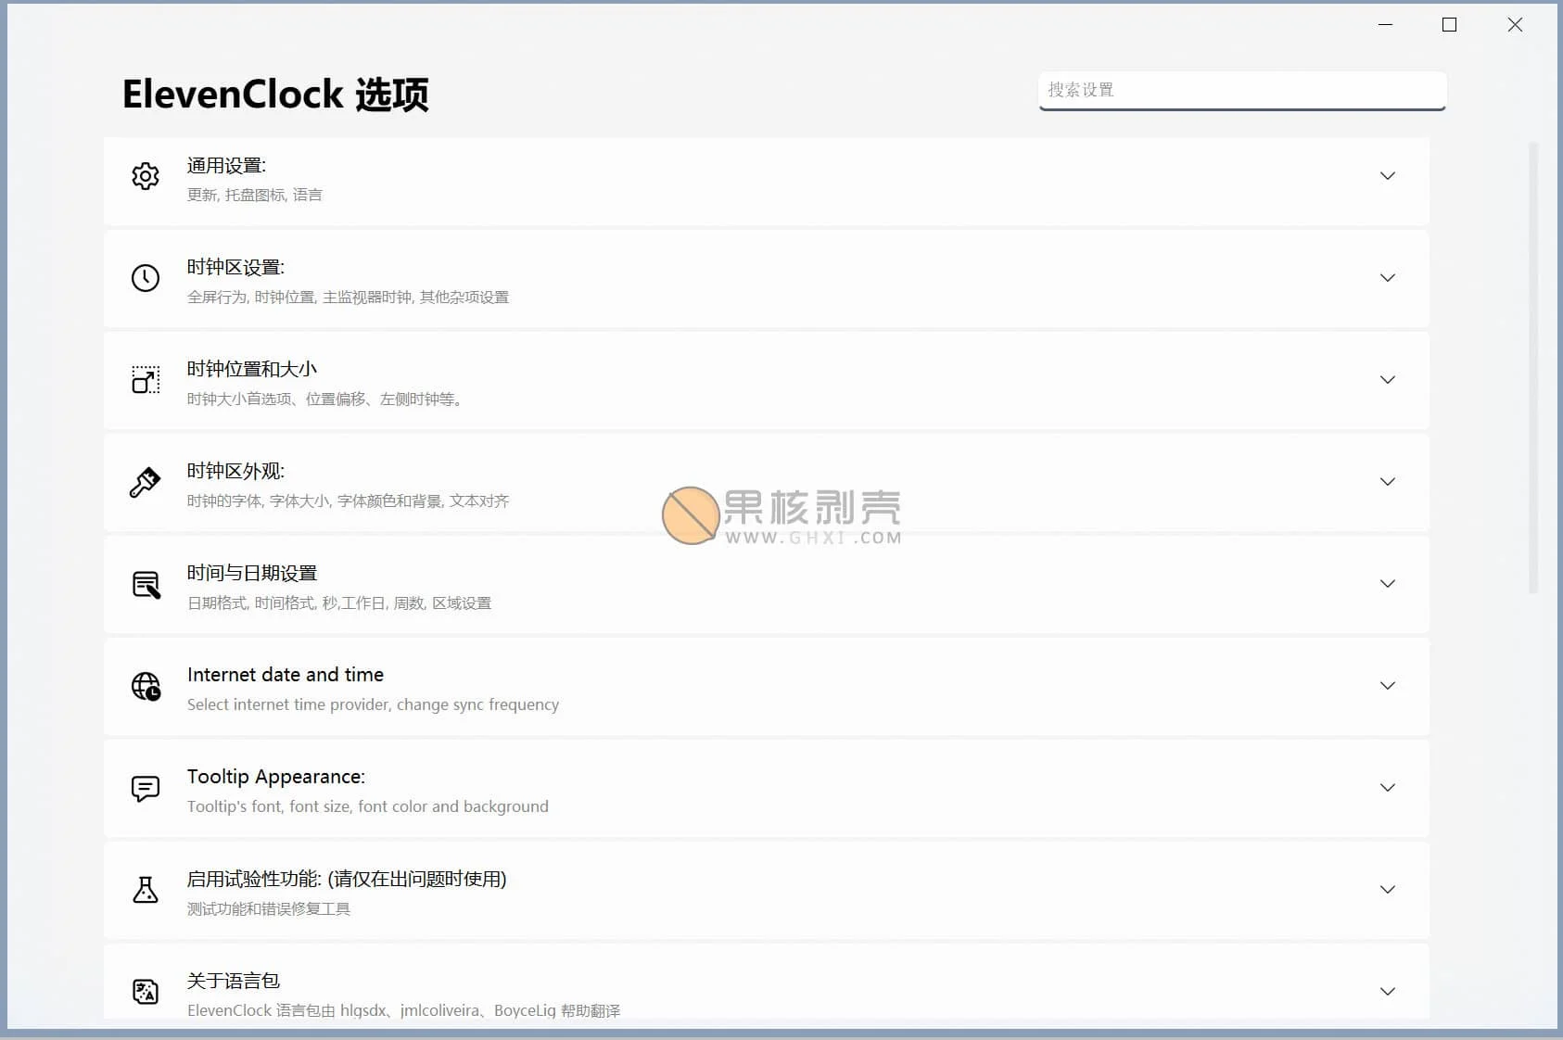Click the flask icon for 启用试验性功能
This screenshot has height=1040, width=1563.
(x=146, y=890)
